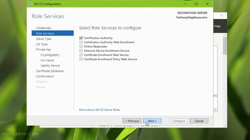Click the Next button
Viewport: 250px width, 140px height.
152,121
